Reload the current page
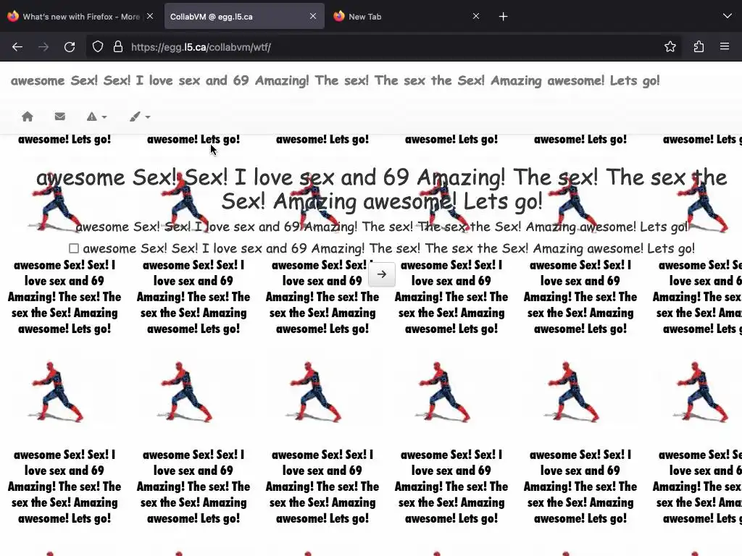The height and width of the screenshot is (556, 742). 70,47
